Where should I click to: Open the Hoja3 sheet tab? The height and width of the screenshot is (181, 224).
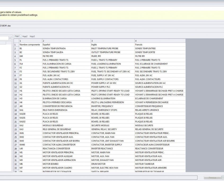pos(32,36)
